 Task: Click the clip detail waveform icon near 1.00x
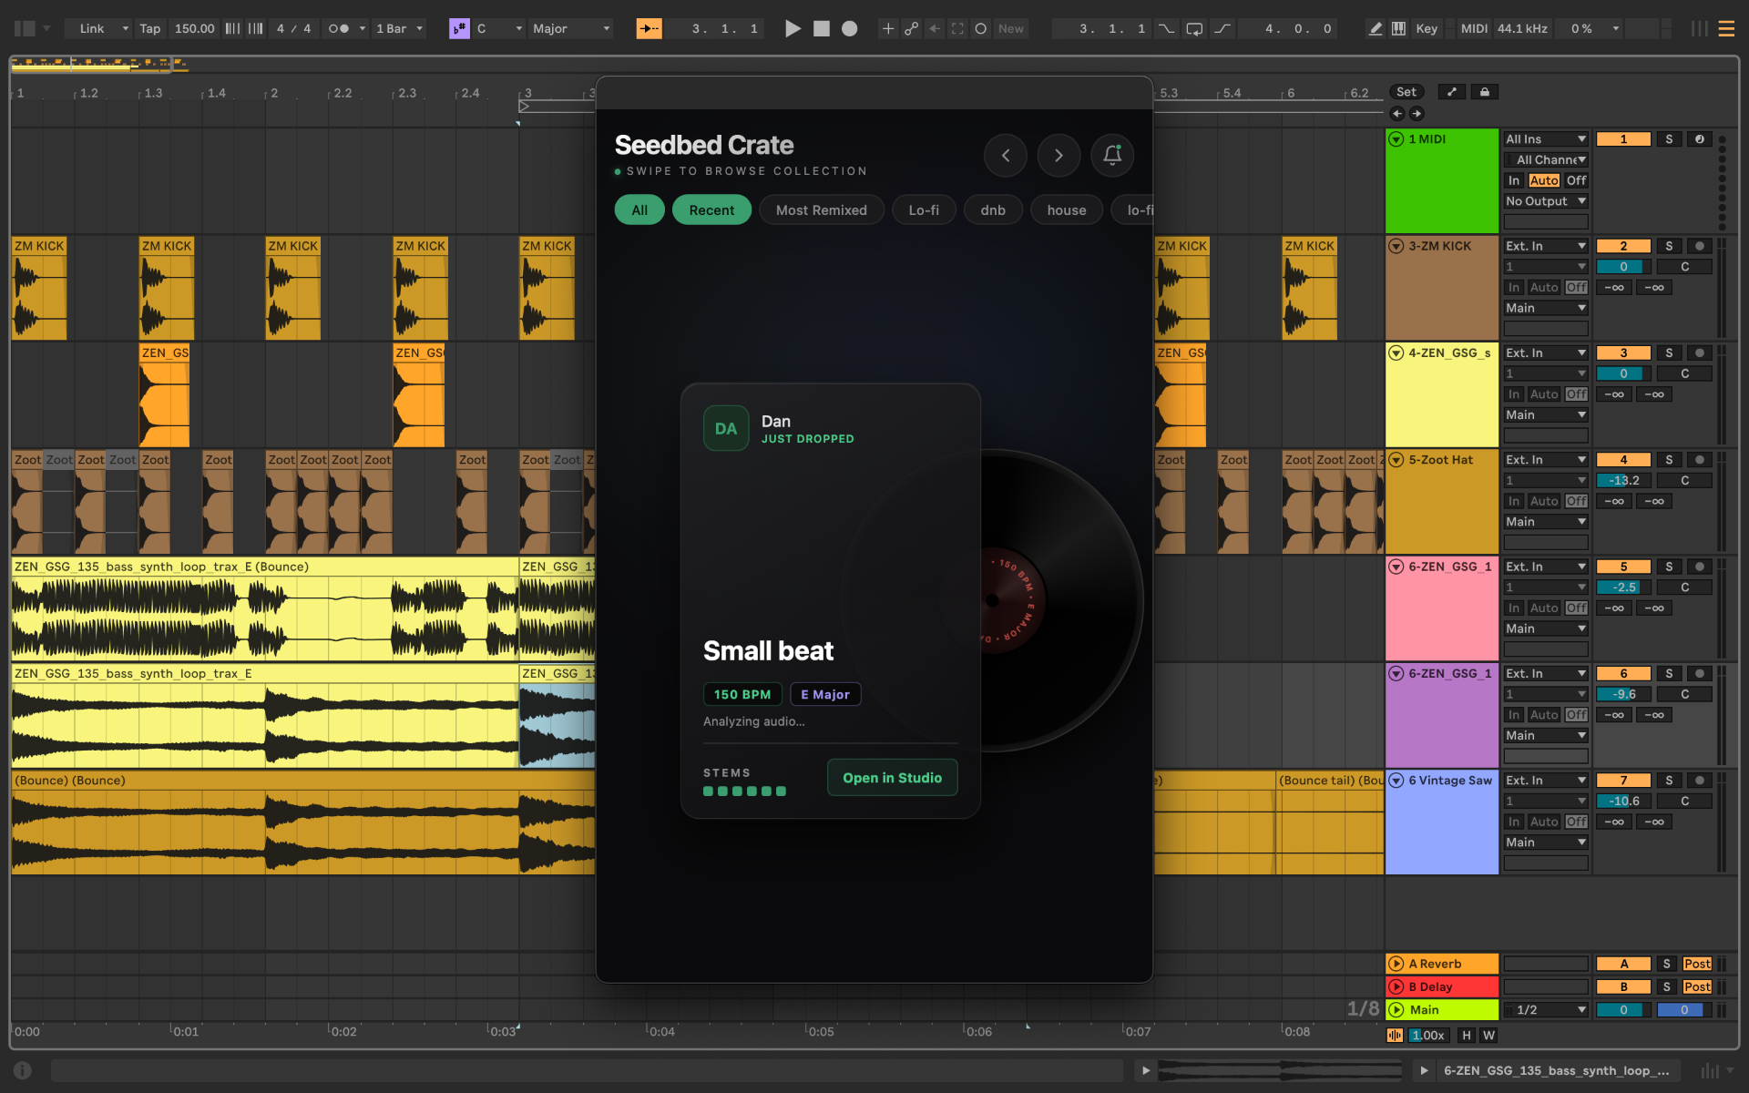pos(1395,1035)
